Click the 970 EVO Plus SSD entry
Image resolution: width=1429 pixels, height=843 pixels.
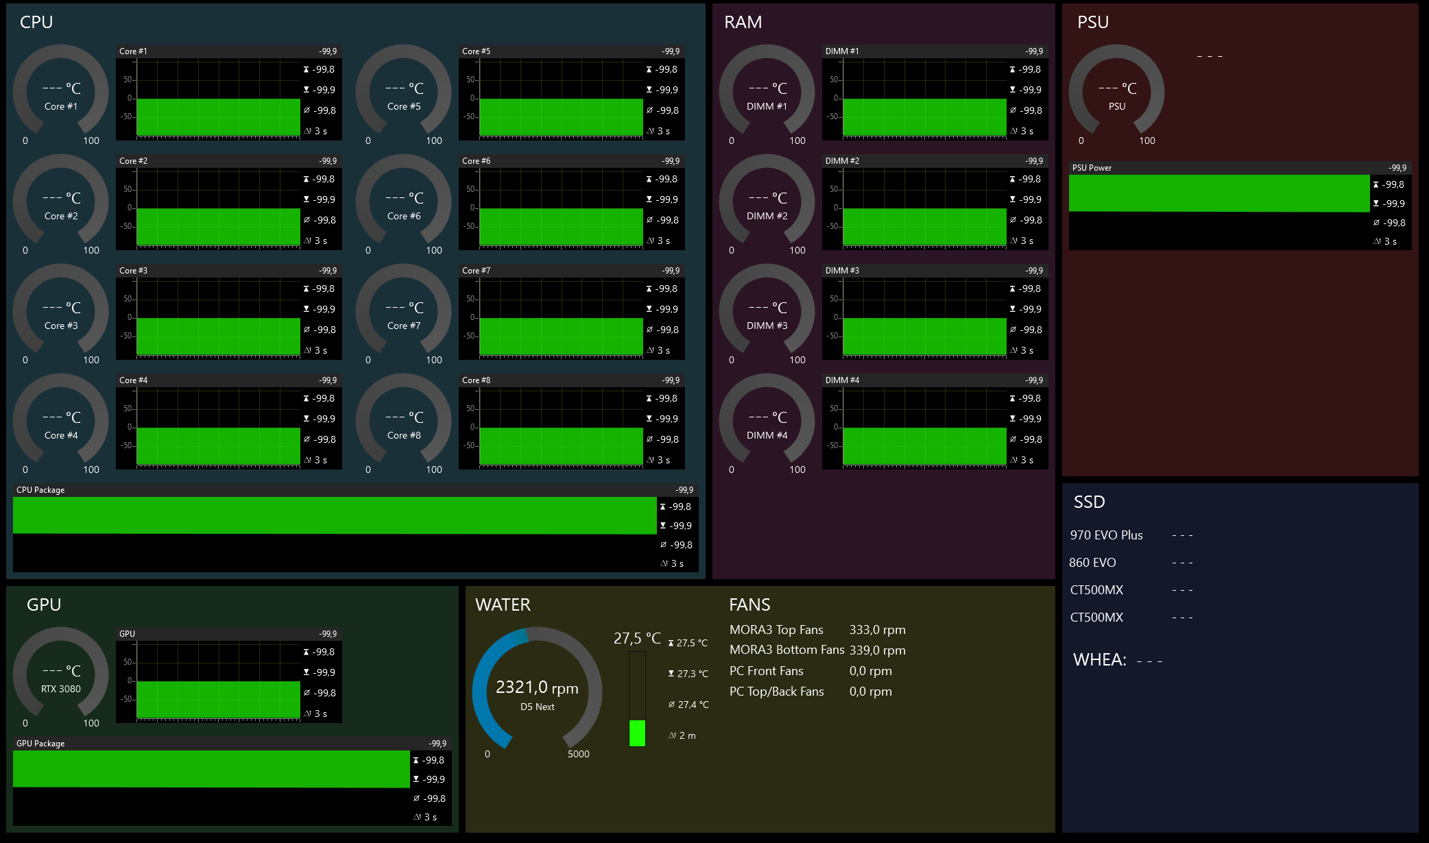coord(1106,535)
